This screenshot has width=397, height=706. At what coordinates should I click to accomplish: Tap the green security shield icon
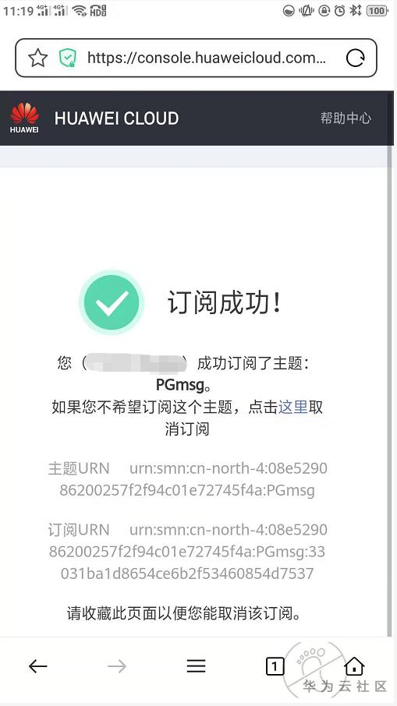(x=68, y=58)
